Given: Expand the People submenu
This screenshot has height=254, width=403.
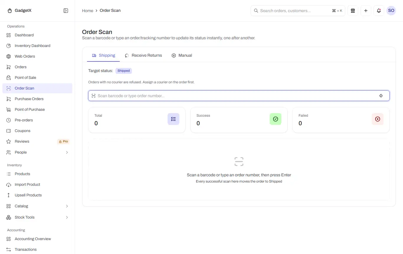Looking at the screenshot, I should tap(37, 152).
